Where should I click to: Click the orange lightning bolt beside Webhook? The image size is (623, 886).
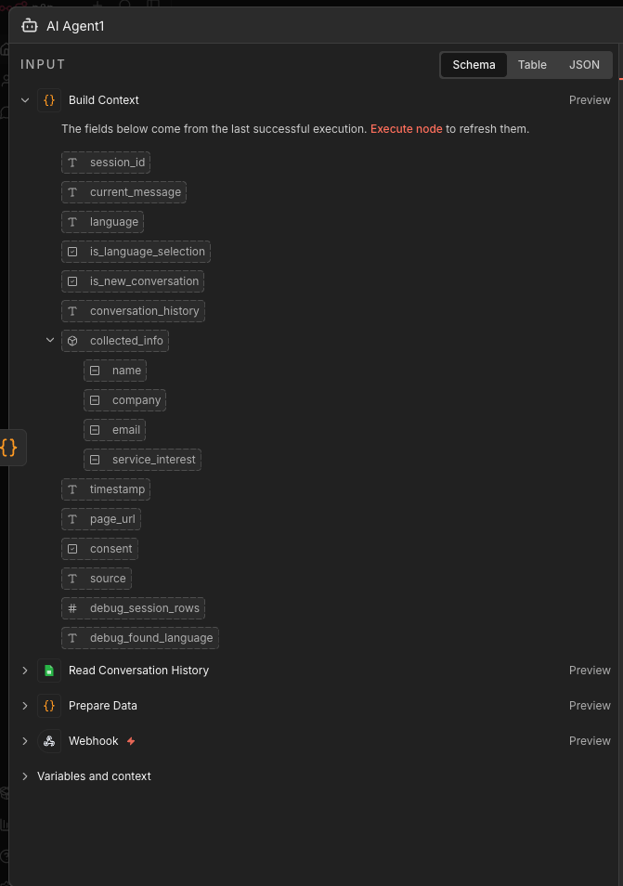click(x=130, y=741)
